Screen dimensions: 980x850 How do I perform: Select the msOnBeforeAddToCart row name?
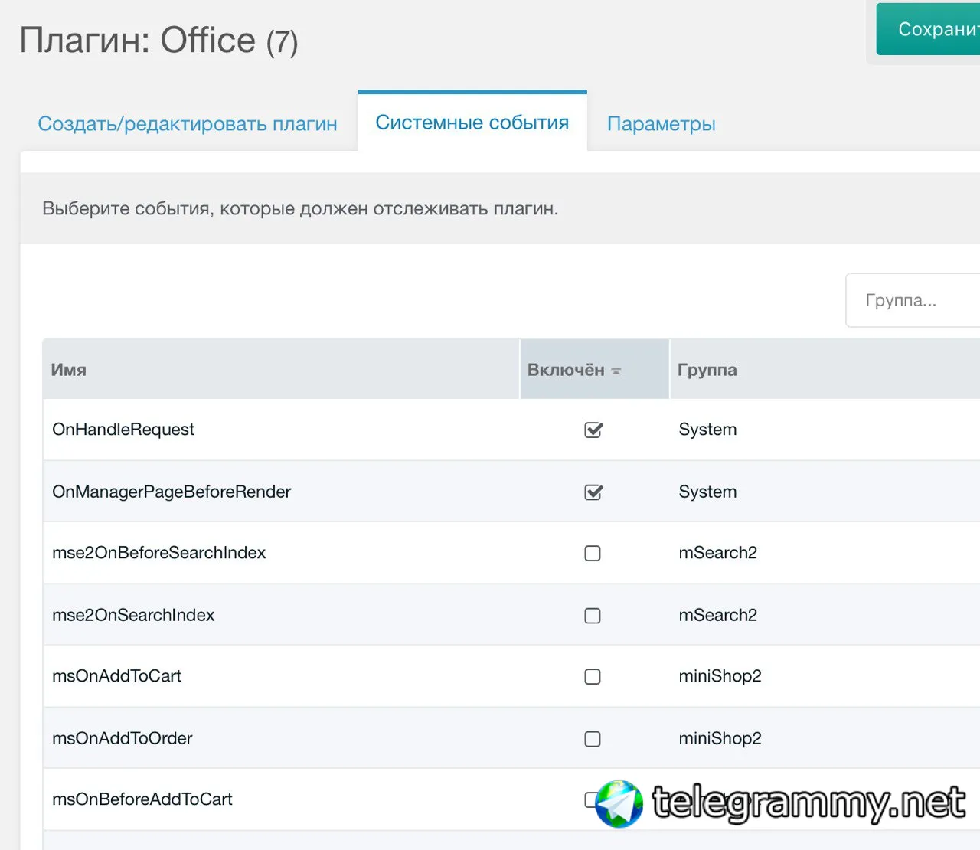point(142,799)
